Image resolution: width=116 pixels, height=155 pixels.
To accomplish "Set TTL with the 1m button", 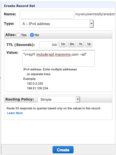I will [63, 44].
